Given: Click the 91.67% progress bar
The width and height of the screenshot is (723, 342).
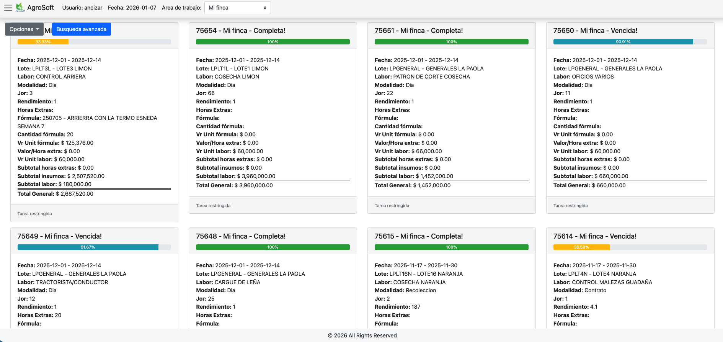Looking at the screenshot, I should (x=88, y=247).
